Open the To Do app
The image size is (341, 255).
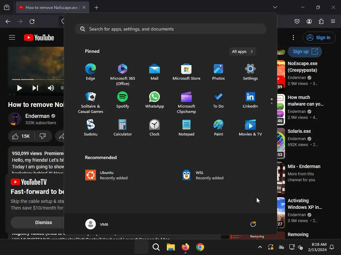click(x=218, y=100)
